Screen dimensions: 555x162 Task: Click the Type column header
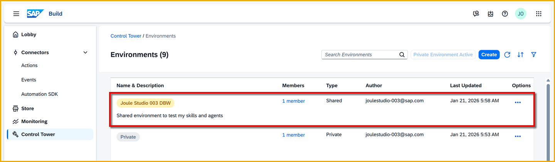click(332, 86)
